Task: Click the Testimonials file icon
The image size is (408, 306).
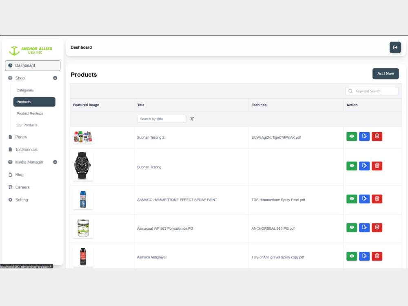Action: (x=10, y=149)
